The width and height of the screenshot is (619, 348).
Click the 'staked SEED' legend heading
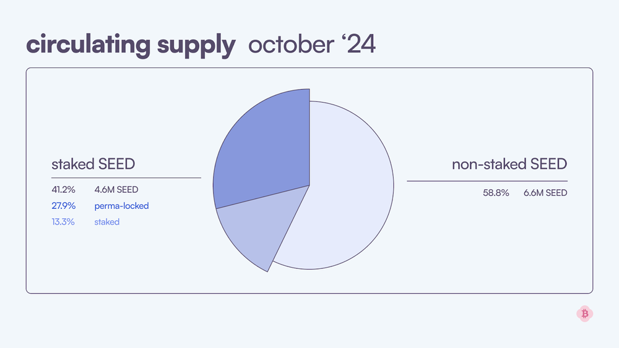[93, 164]
